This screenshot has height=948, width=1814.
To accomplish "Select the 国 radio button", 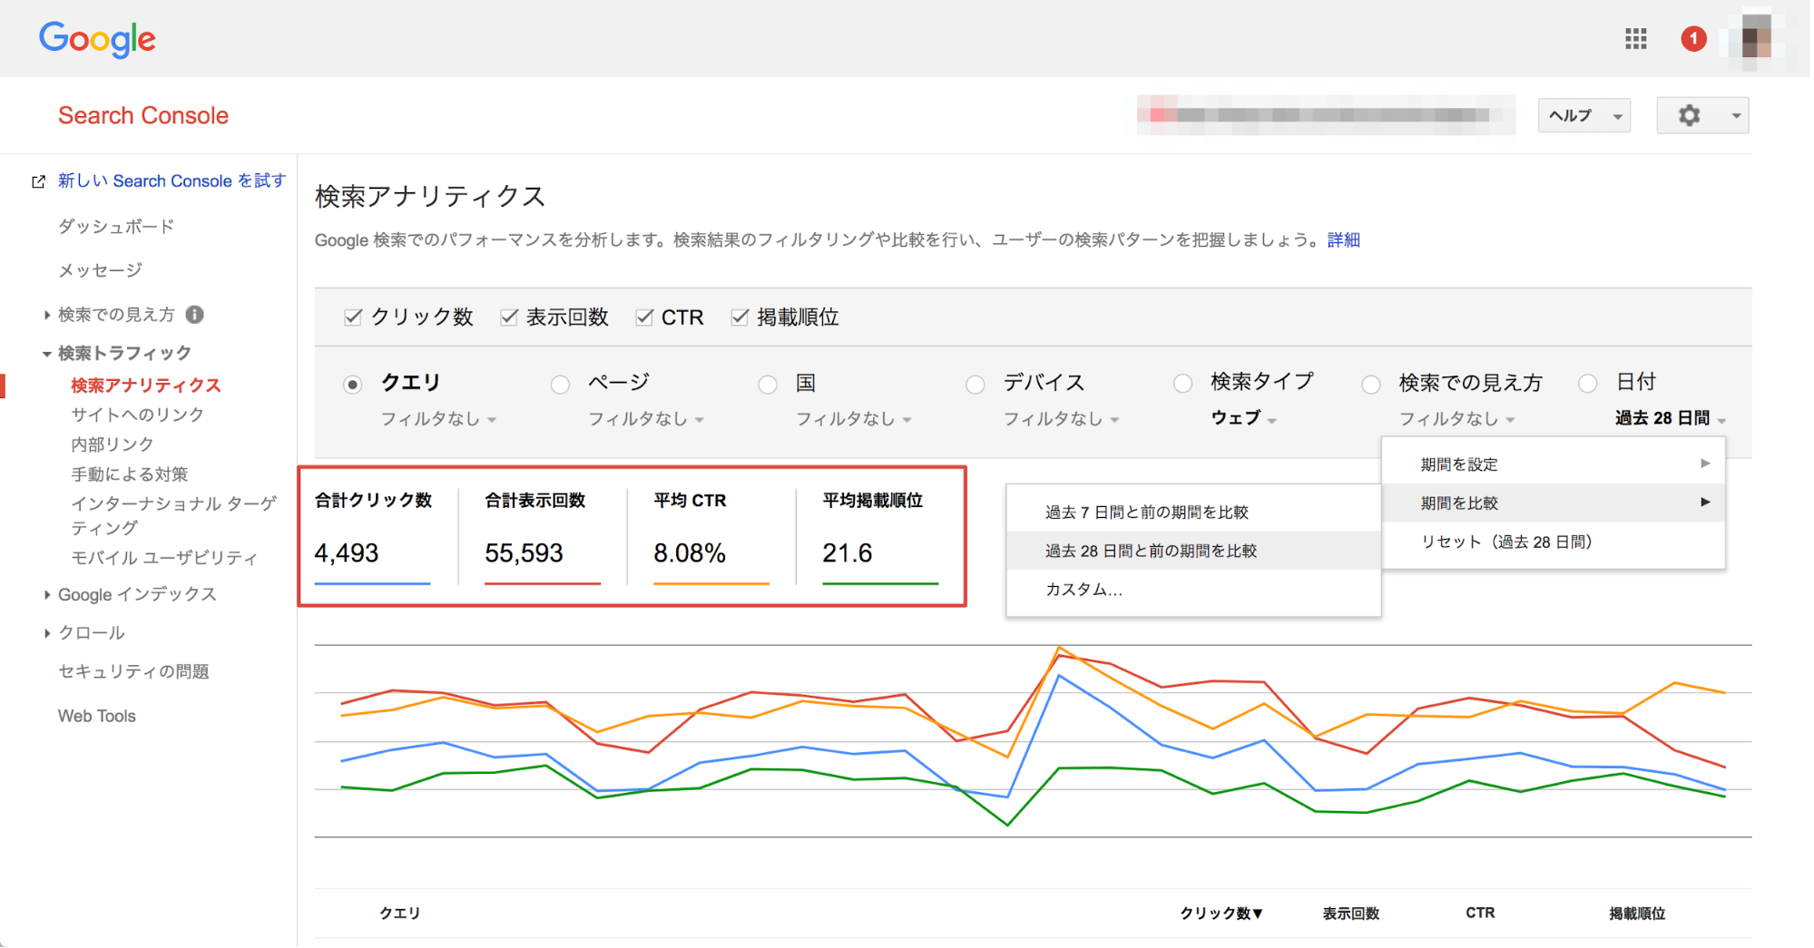I will 768,385.
